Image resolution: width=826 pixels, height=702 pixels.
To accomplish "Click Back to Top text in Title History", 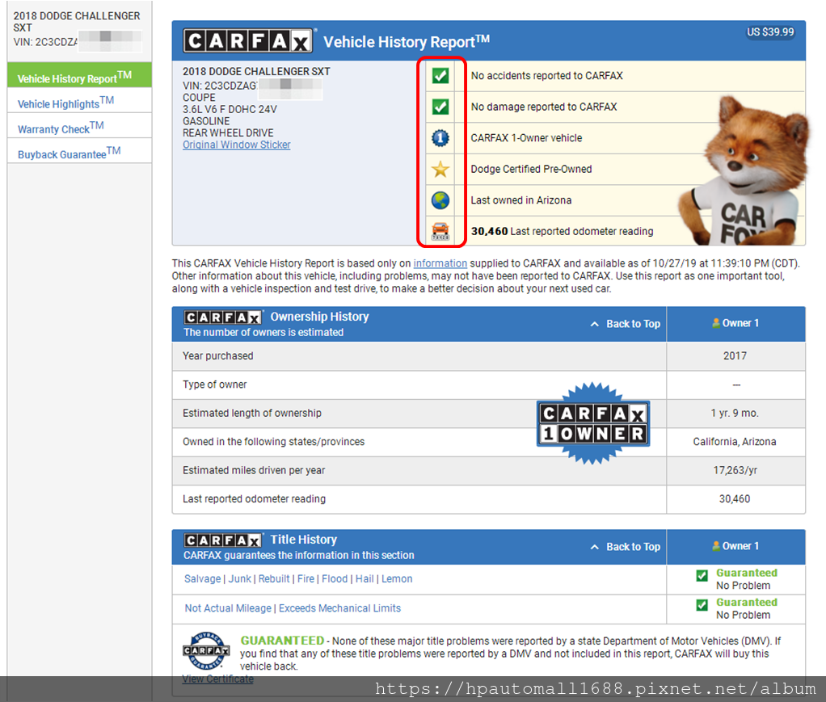I will [633, 547].
